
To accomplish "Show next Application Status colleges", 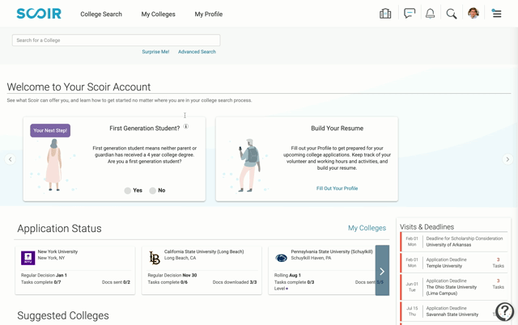I will click(382, 271).
